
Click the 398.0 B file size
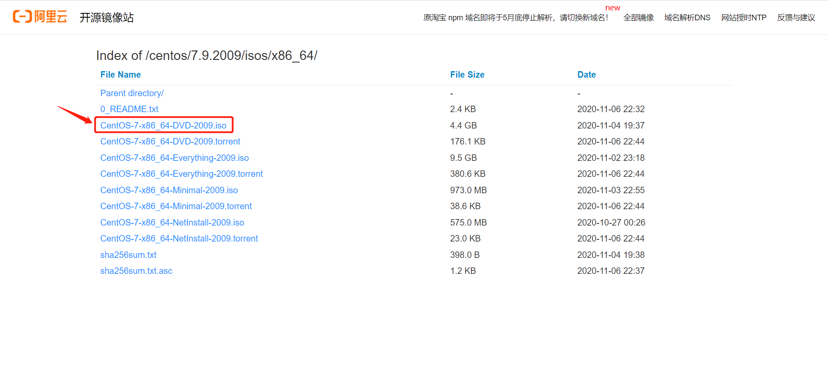[465, 255]
